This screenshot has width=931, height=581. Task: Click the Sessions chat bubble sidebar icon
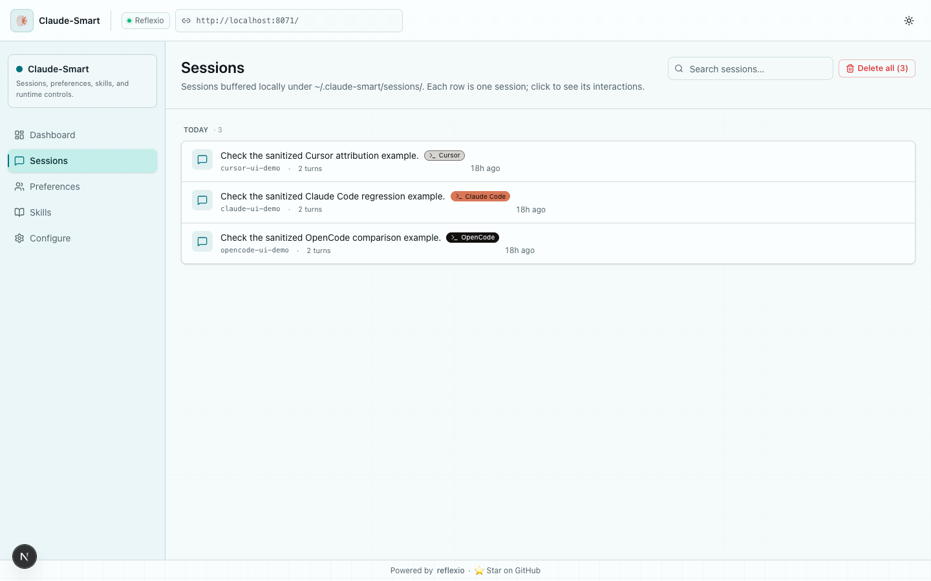coord(19,161)
